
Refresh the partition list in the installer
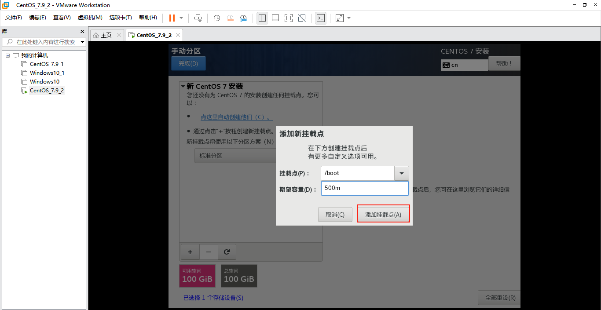[227, 252]
